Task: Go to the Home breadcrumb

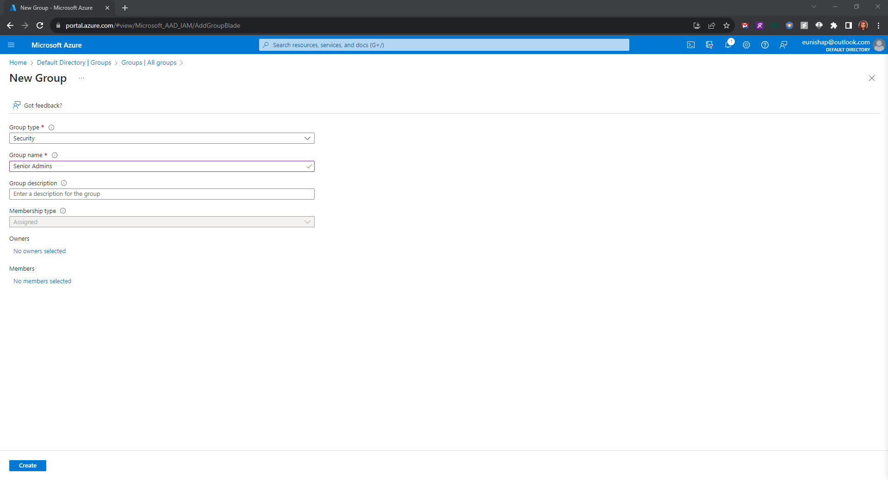Action: 18,63
